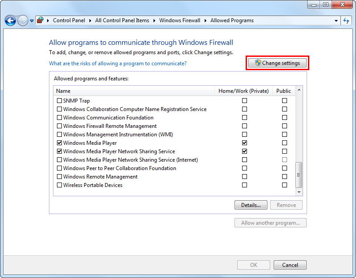
Task: Click the list scrollbar down arrow
Action: (x=299, y=192)
